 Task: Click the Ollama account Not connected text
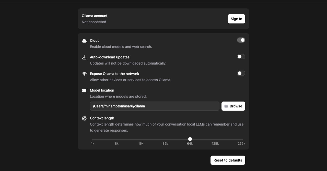94,22
